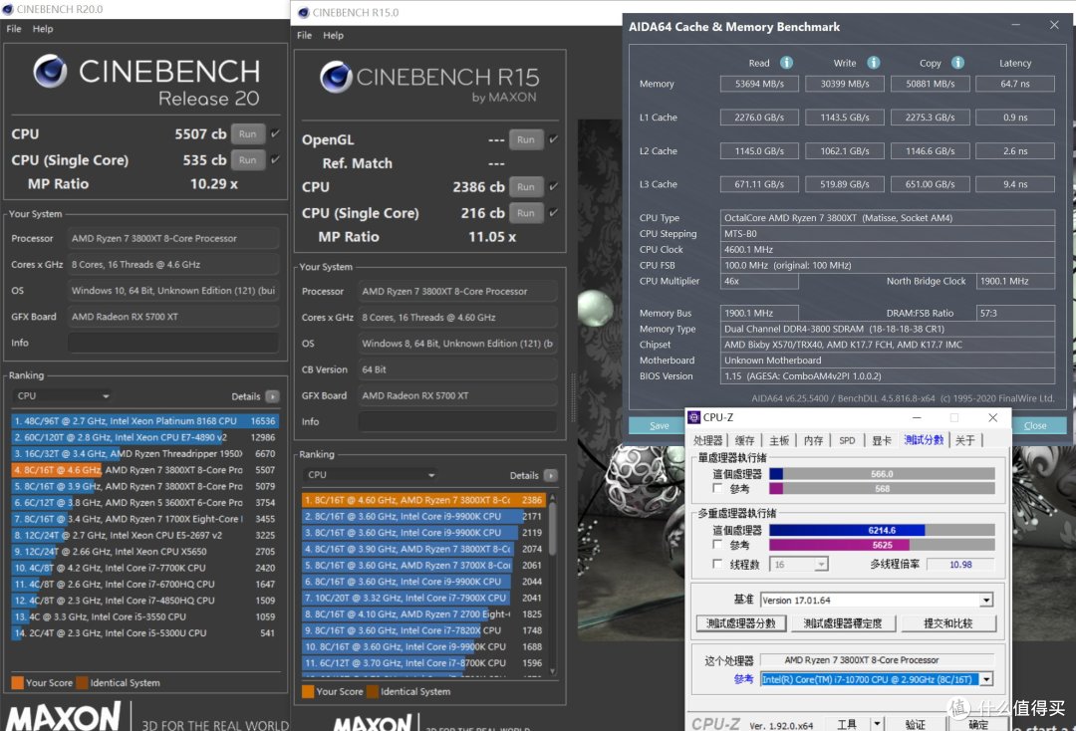The image size is (1076, 731).
Task: Enable multi-thread reference checkbox in CPU-Z
Action: [x=717, y=545]
